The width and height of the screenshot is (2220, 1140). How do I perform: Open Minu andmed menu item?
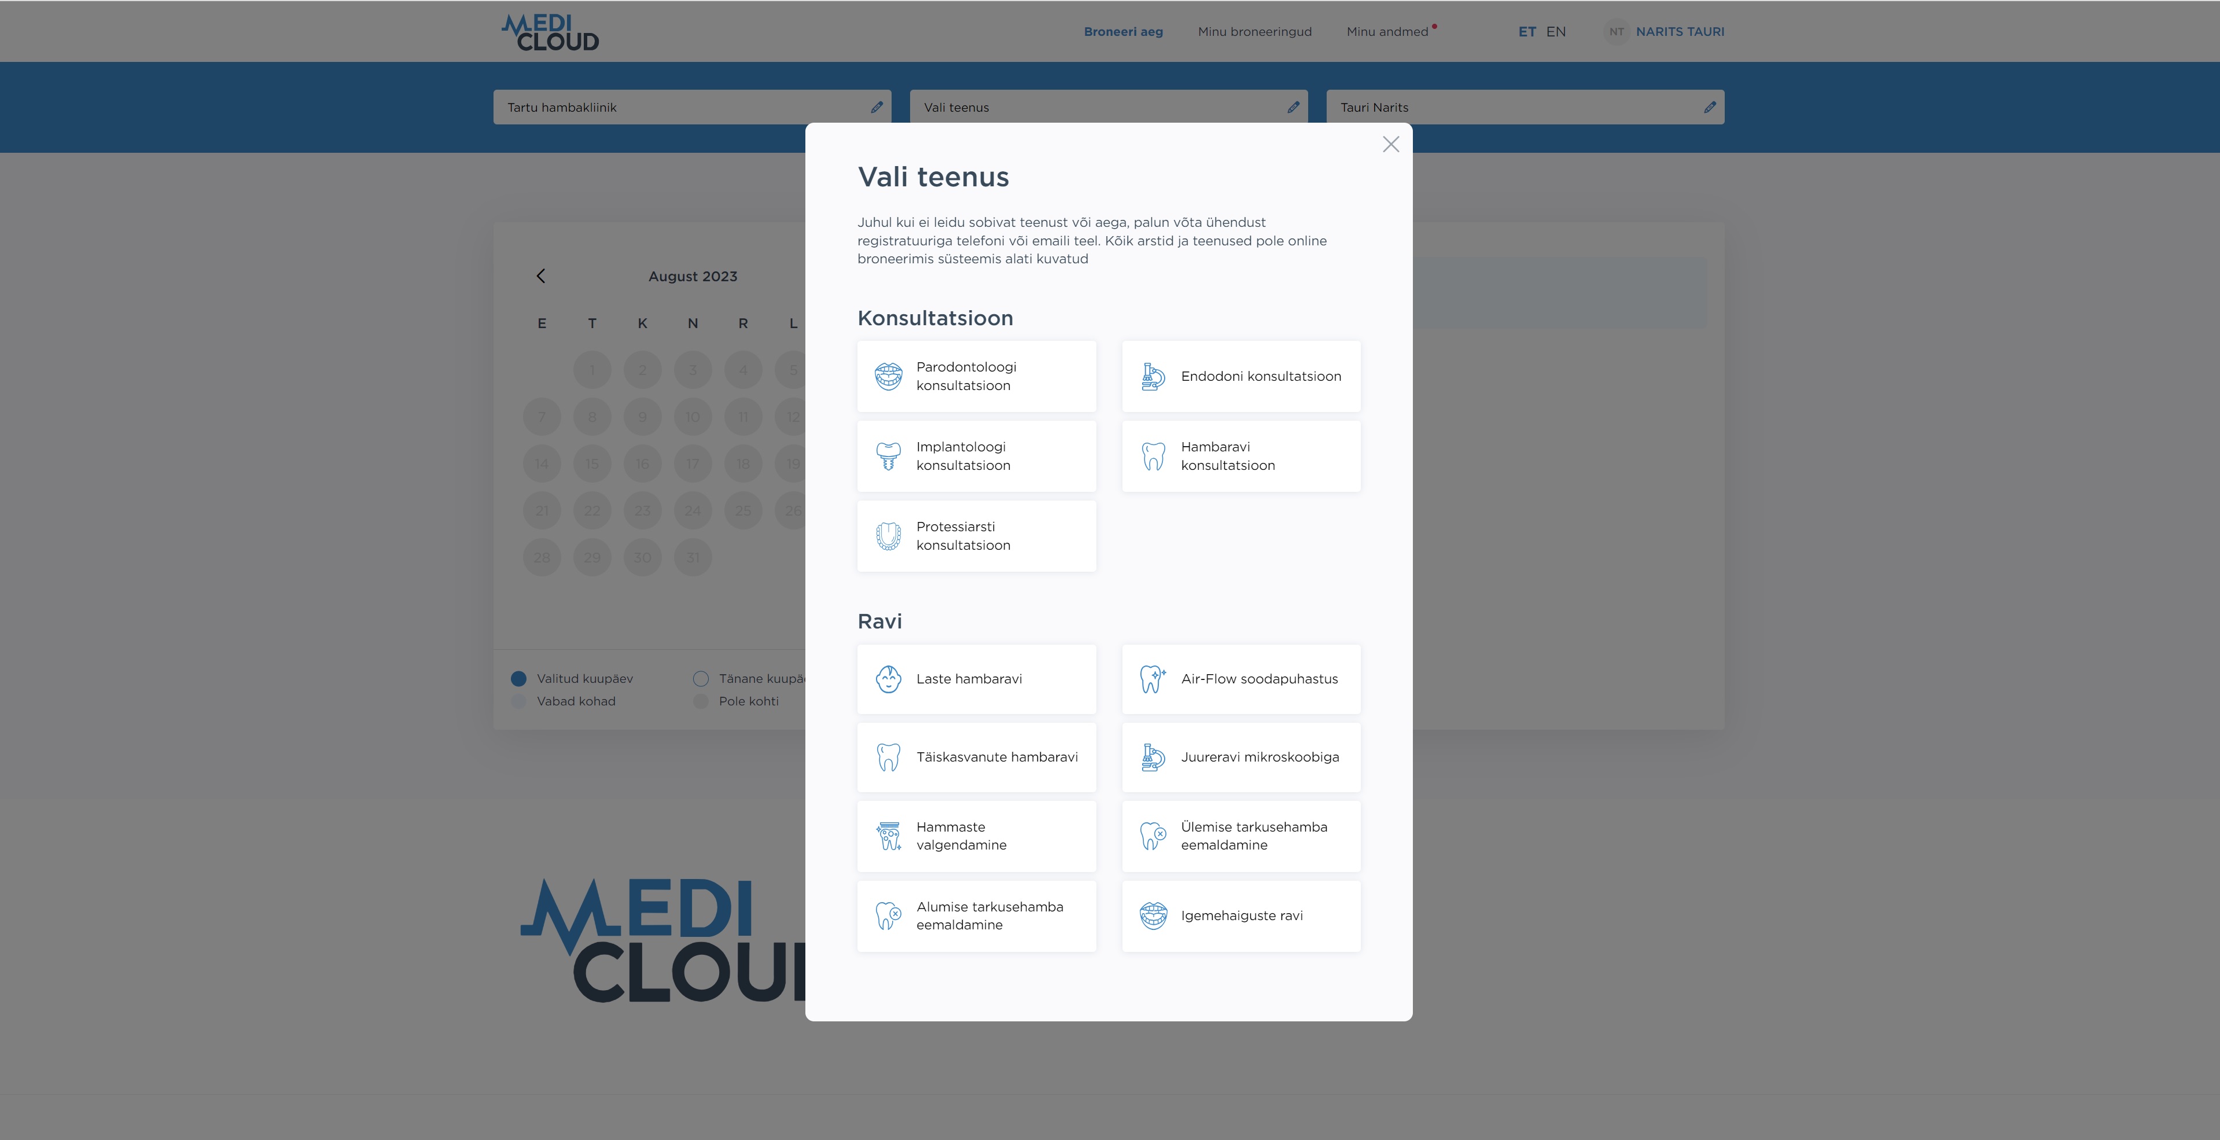1387,32
